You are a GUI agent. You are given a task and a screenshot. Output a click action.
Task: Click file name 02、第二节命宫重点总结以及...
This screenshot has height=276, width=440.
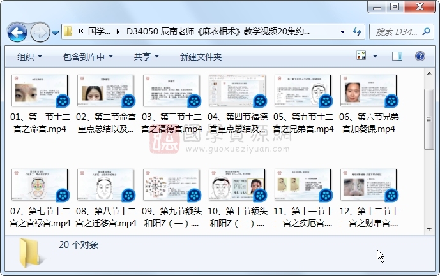point(106,123)
